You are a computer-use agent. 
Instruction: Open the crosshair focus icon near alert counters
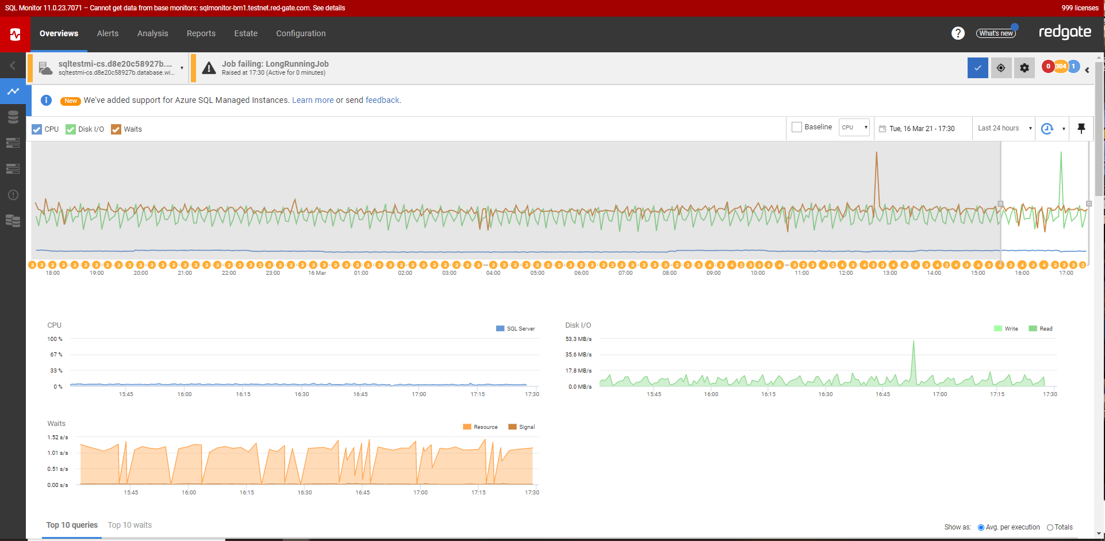tap(1001, 67)
